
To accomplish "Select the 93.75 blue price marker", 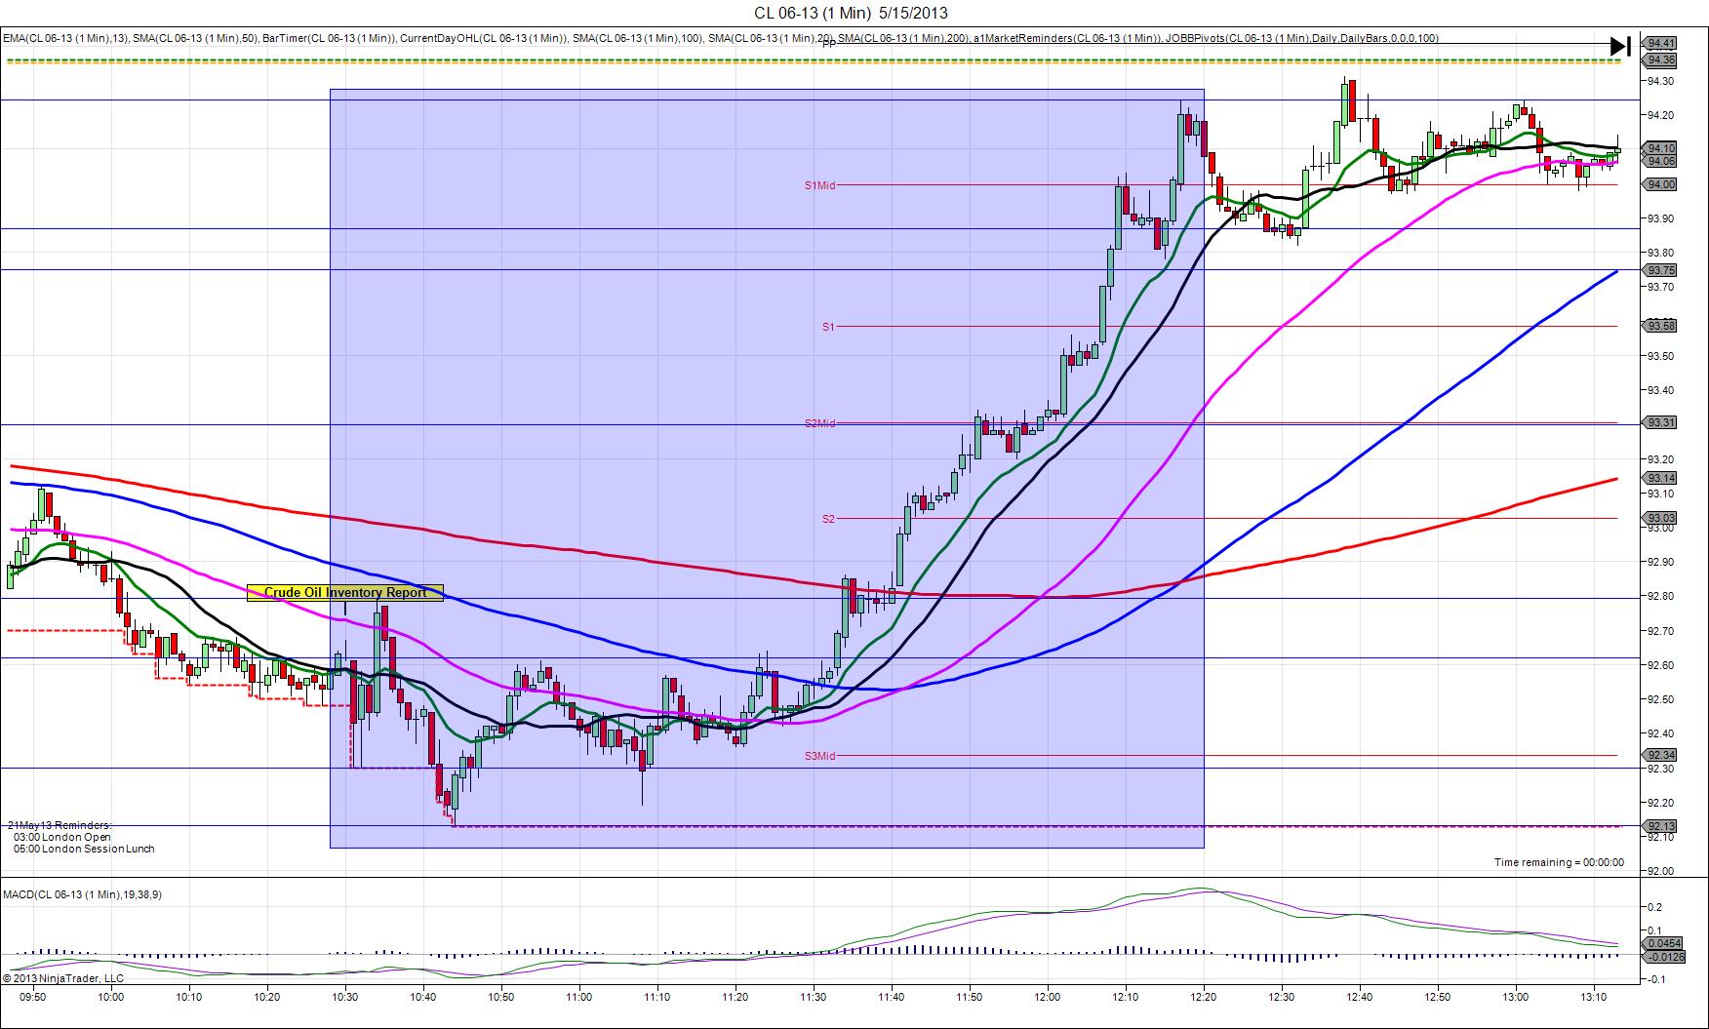I will coord(1660,270).
